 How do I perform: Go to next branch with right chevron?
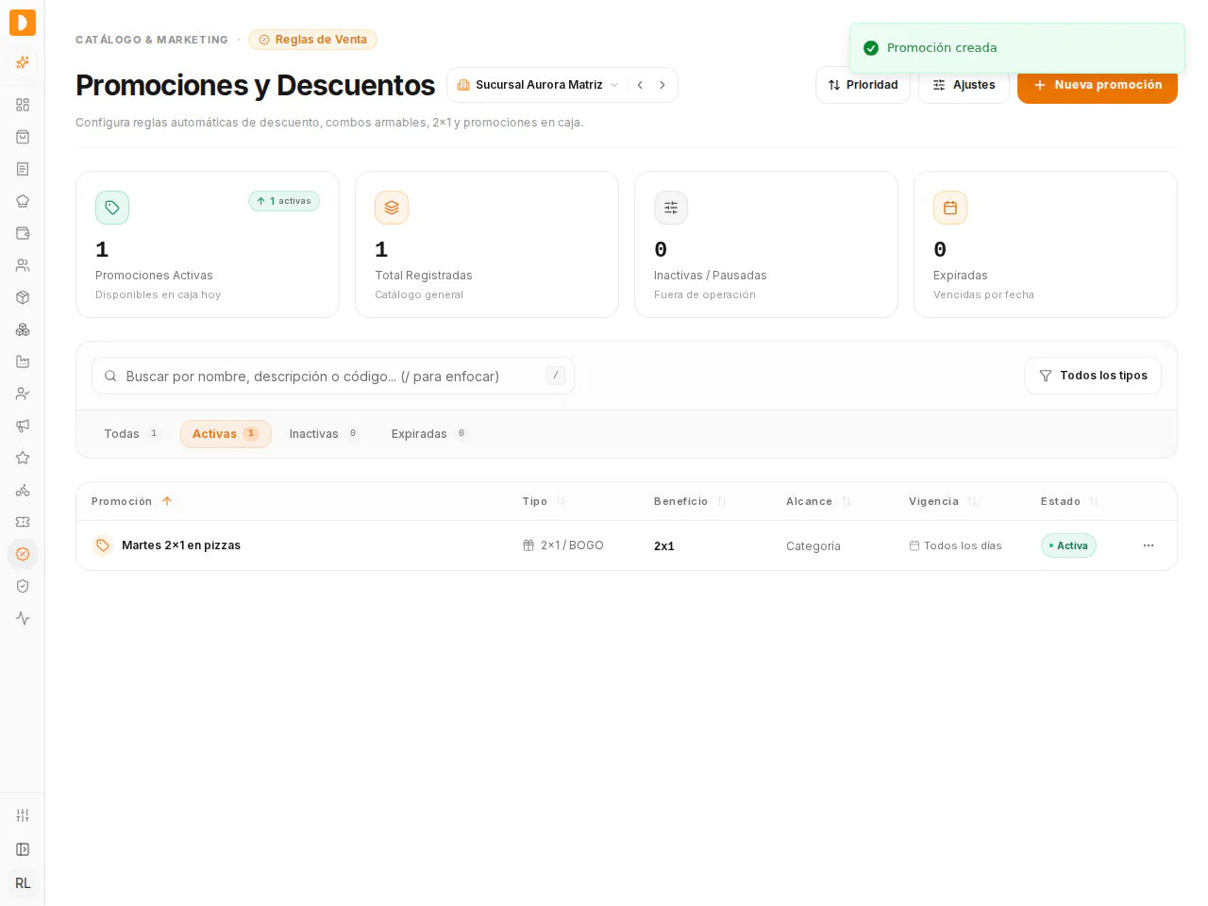click(663, 85)
